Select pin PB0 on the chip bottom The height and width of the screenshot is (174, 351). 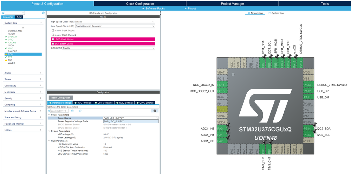coord(262,149)
